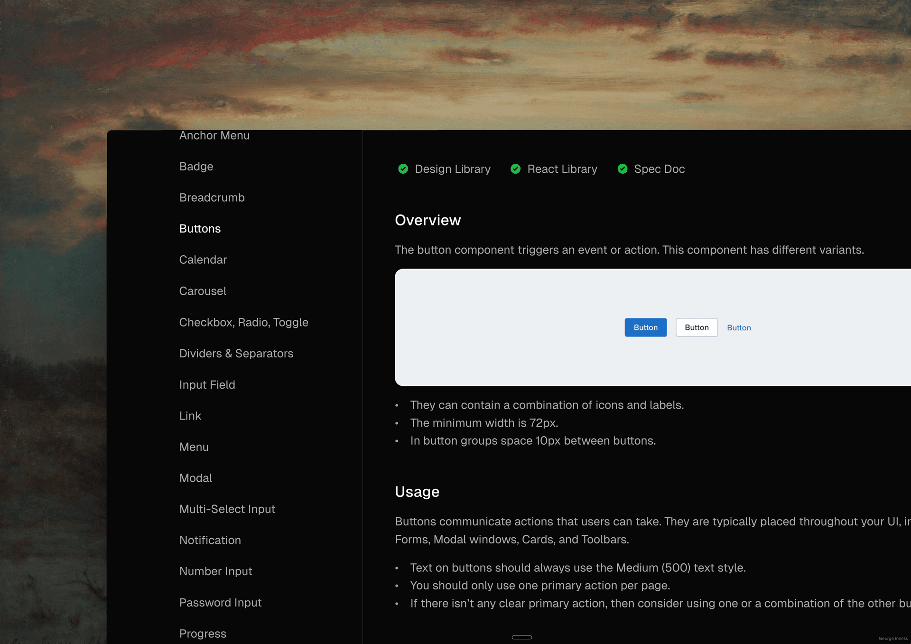This screenshot has width=911, height=644.
Task: Click the blue primary Button example
Action: 645,327
